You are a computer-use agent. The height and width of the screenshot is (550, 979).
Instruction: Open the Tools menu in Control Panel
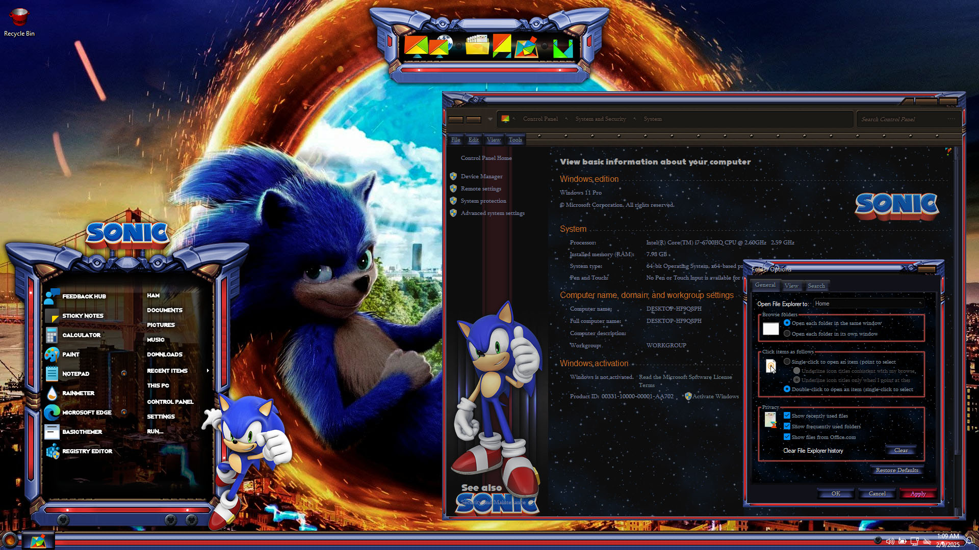(x=515, y=140)
